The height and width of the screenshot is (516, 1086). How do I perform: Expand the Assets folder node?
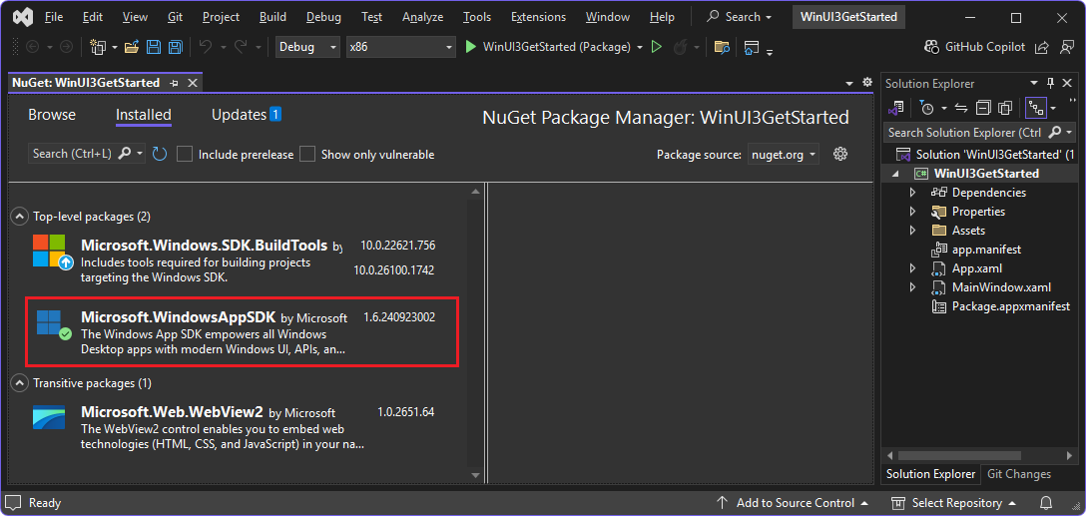click(x=913, y=230)
